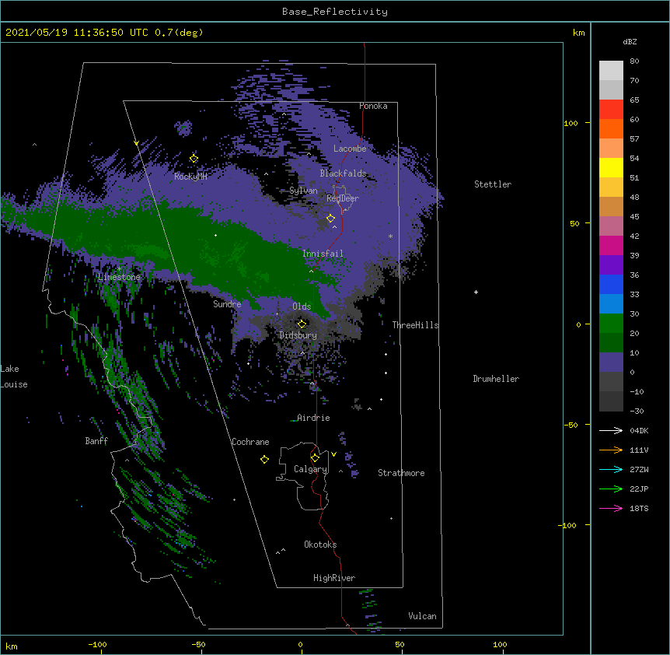Click the Airdrie label
The height and width of the screenshot is (655, 670).
[x=313, y=418]
